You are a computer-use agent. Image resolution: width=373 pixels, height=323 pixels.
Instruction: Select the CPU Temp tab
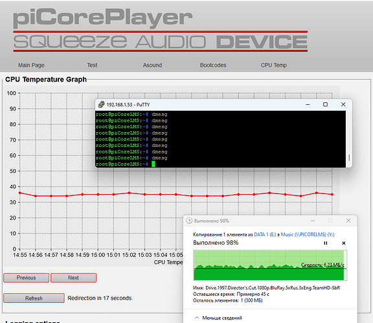tap(273, 65)
